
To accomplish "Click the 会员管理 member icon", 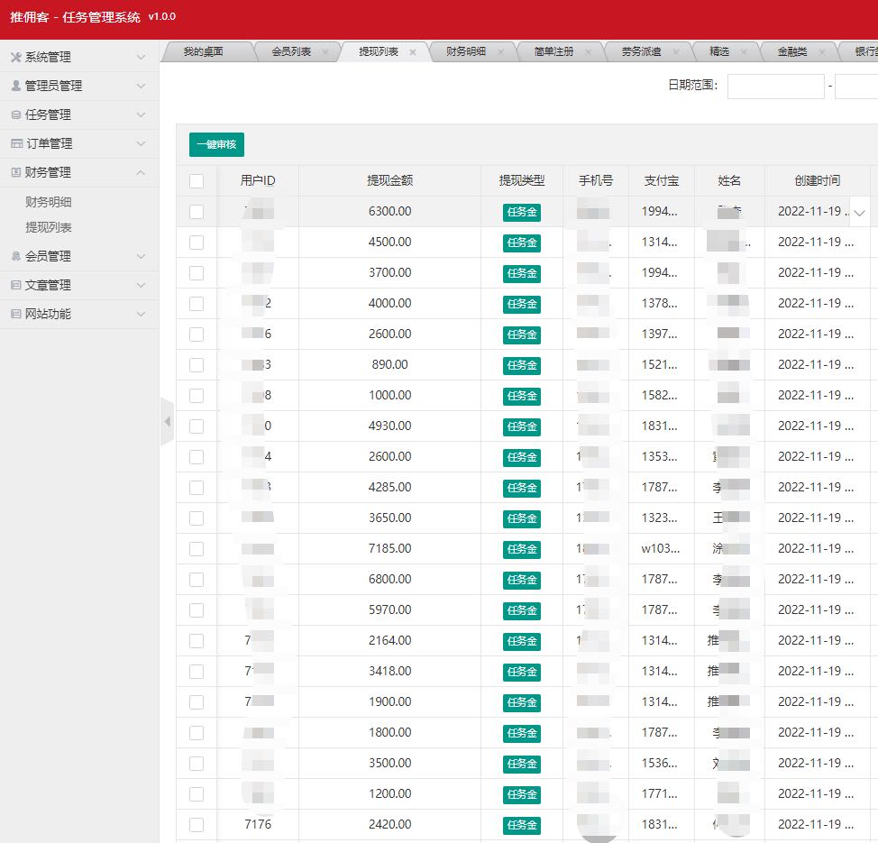I will (15, 256).
